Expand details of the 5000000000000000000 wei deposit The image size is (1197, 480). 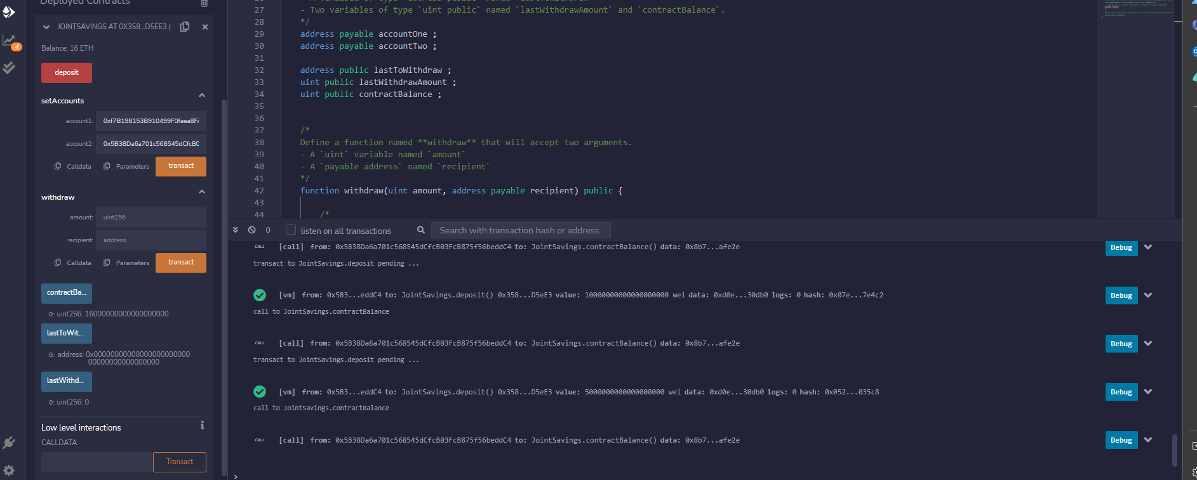[x=1148, y=392]
